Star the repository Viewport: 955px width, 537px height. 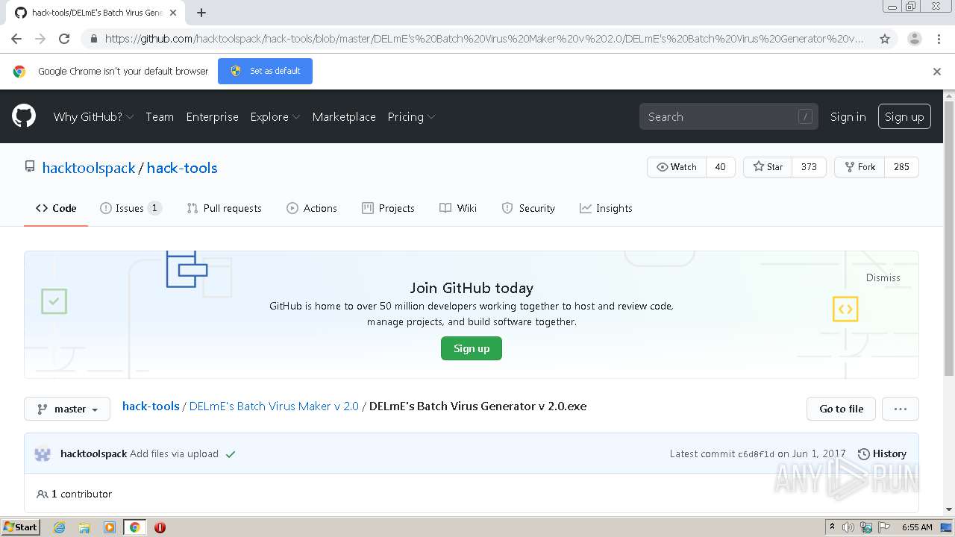pyautogui.click(x=768, y=167)
